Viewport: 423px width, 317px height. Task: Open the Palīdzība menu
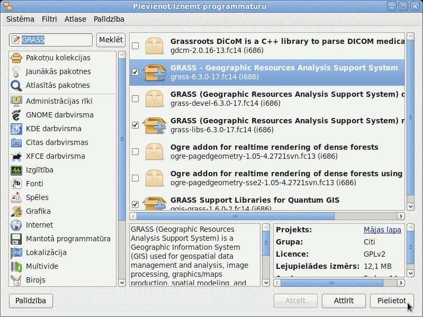pos(109,19)
